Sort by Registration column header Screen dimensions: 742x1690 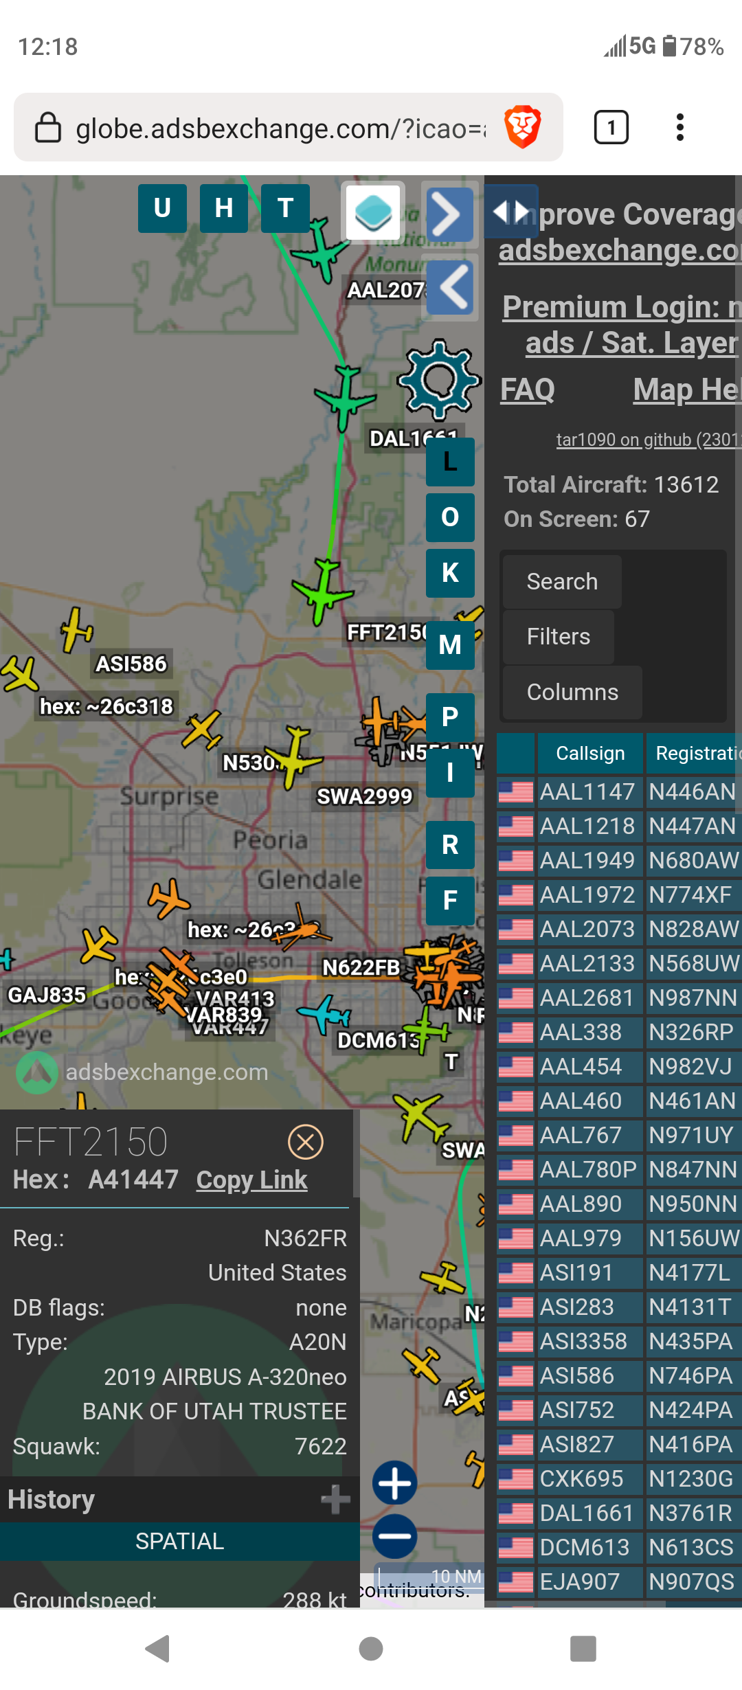[694, 754]
